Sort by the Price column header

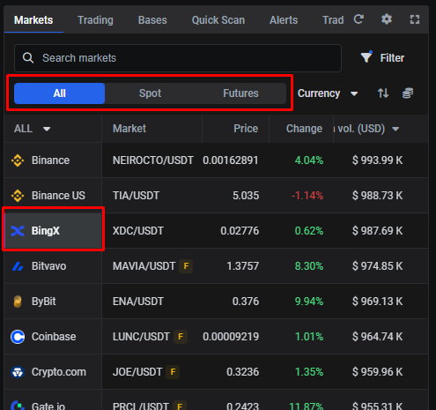246,129
